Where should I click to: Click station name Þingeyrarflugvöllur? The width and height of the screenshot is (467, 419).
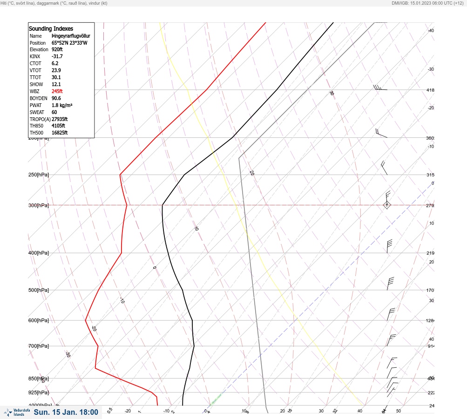(71, 36)
